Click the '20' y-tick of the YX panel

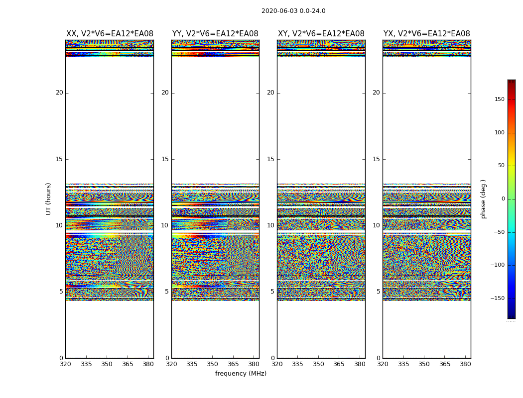tap(376, 93)
